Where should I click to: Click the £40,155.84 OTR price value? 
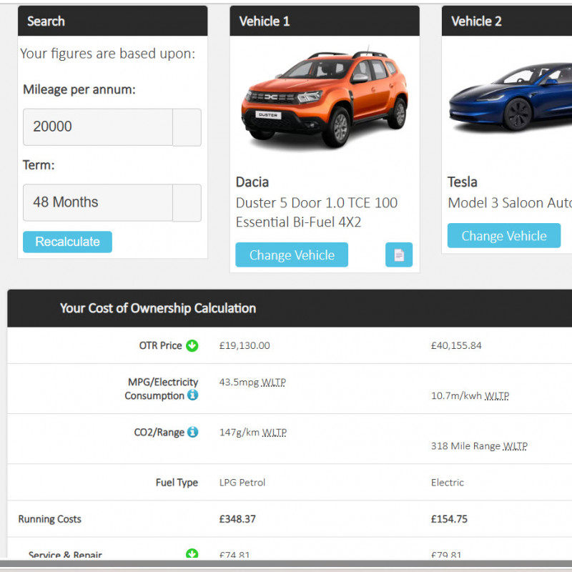point(456,345)
